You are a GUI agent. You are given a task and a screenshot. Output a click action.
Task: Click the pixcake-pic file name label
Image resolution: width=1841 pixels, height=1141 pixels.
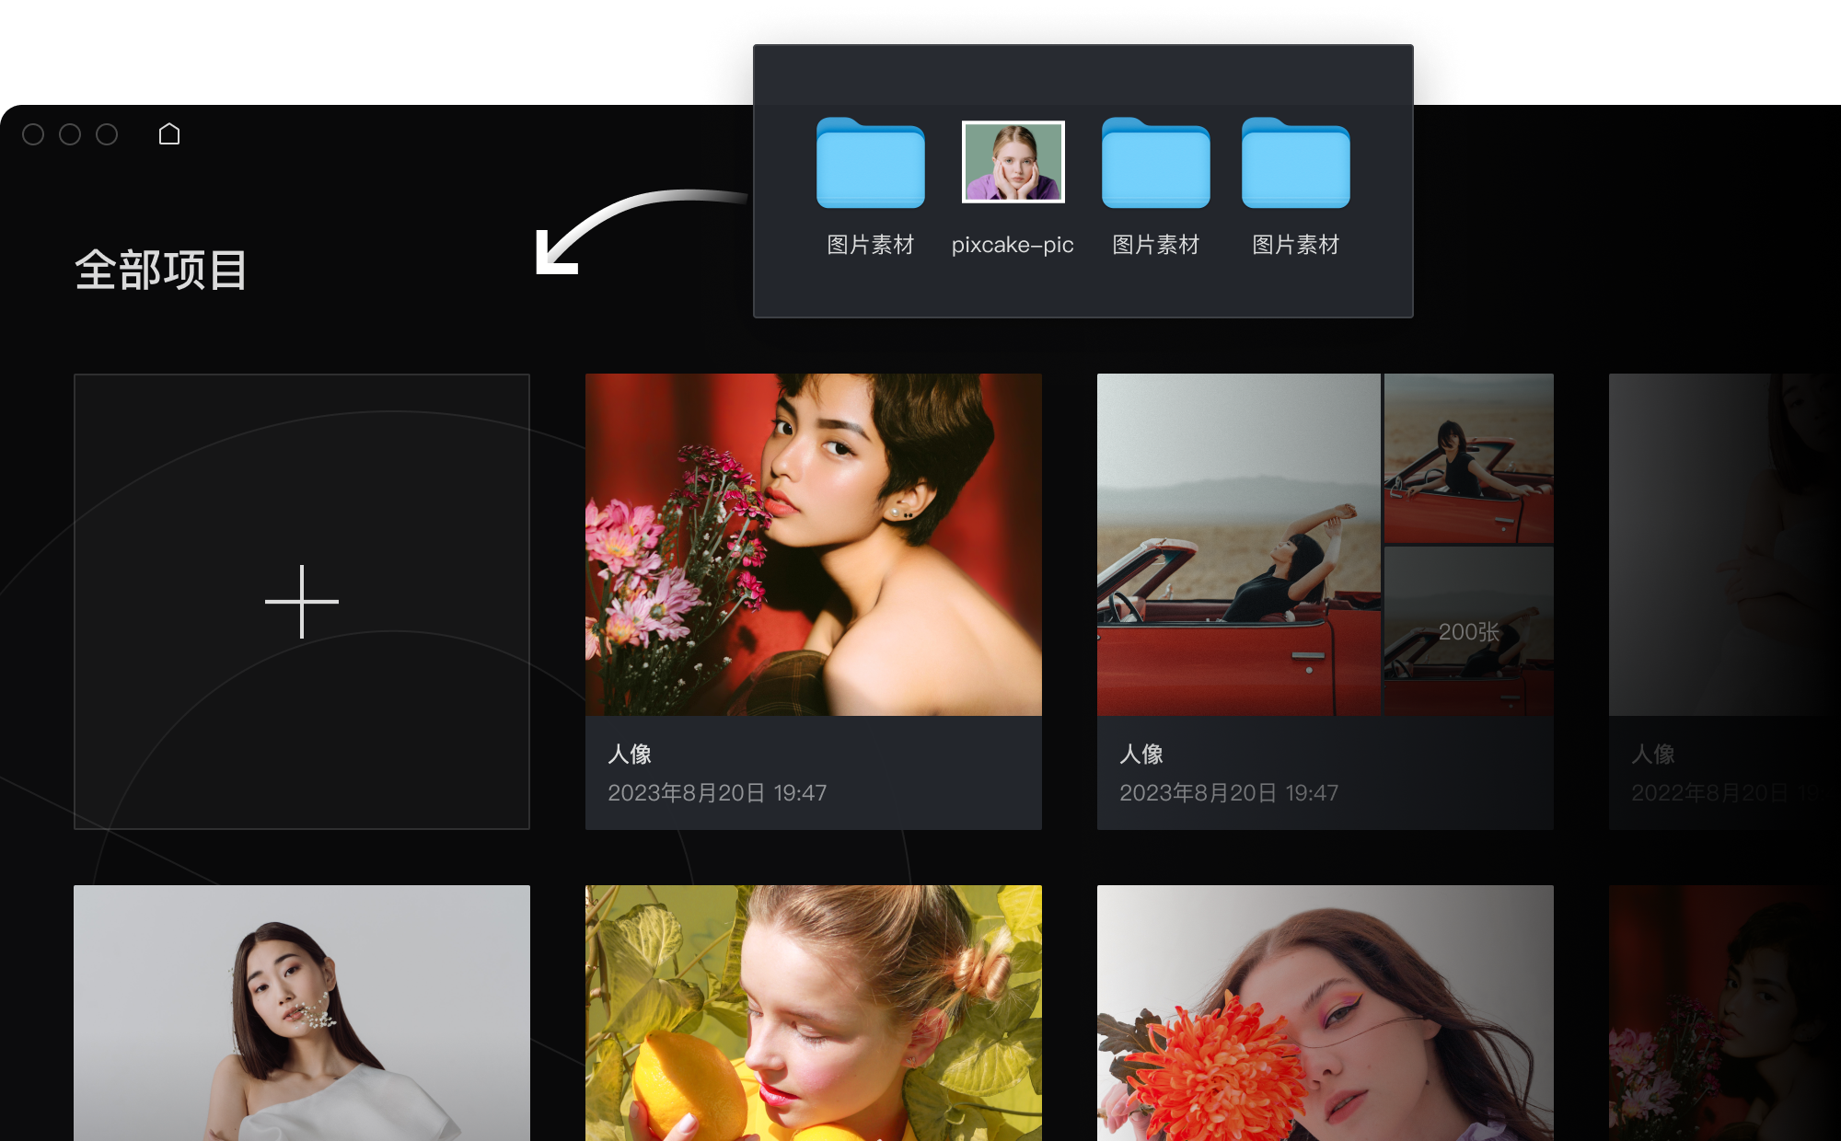(x=1013, y=245)
